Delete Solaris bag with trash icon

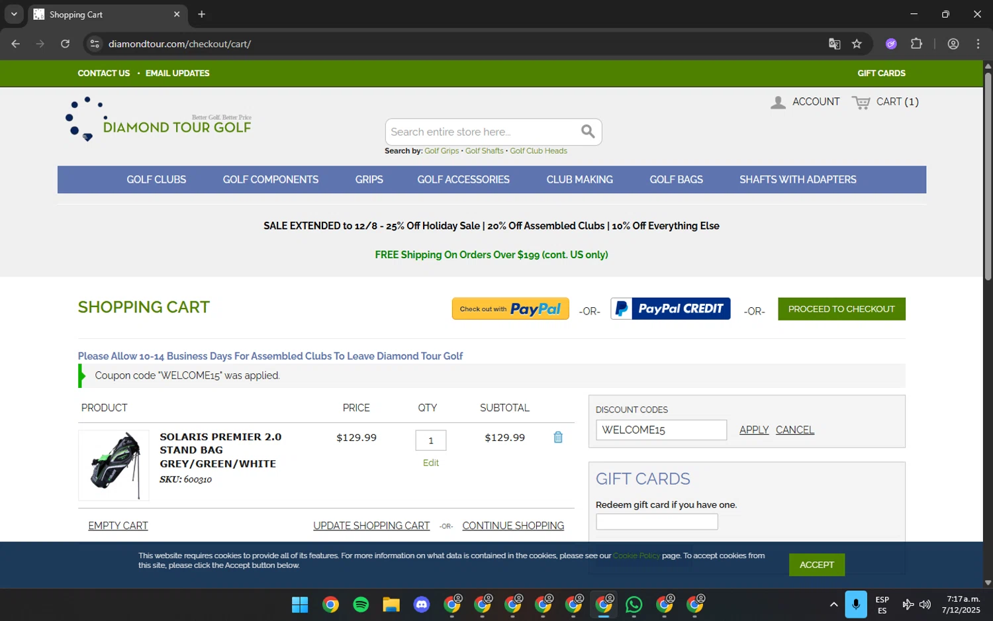(558, 437)
